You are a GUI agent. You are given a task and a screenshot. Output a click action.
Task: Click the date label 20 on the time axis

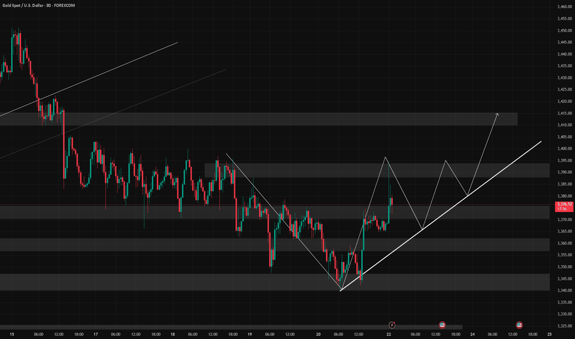pos(318,334)
